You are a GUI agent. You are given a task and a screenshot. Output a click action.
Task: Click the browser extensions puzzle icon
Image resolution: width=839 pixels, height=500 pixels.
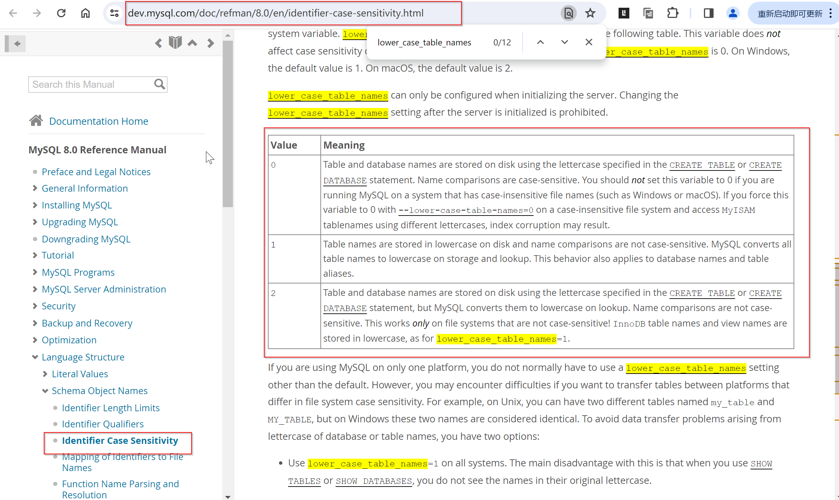tap(673, 13)
